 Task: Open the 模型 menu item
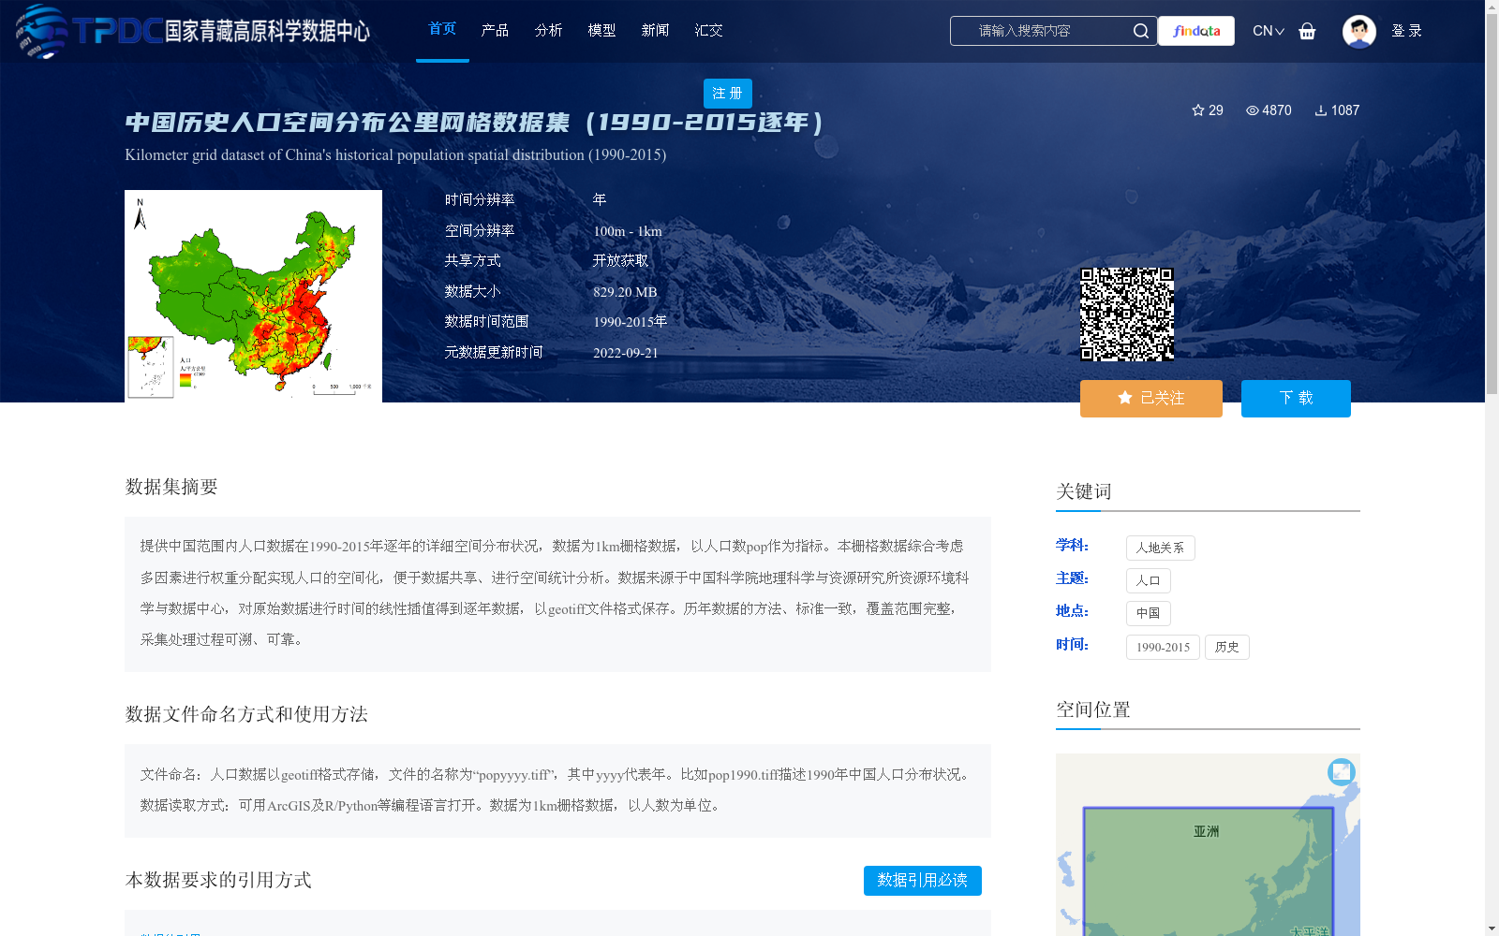click(601, 30)
